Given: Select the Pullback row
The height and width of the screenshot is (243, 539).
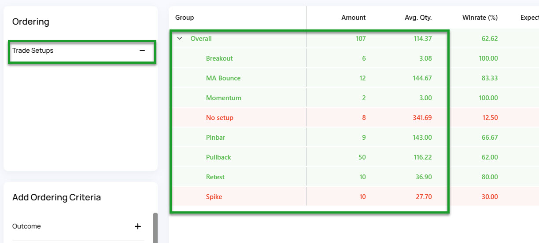Looking at the screenshot, I should (x=354, y=157).
